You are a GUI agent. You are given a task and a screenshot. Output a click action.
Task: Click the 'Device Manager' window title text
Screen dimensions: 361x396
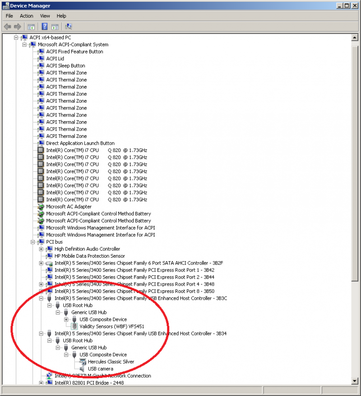(30, 6)
